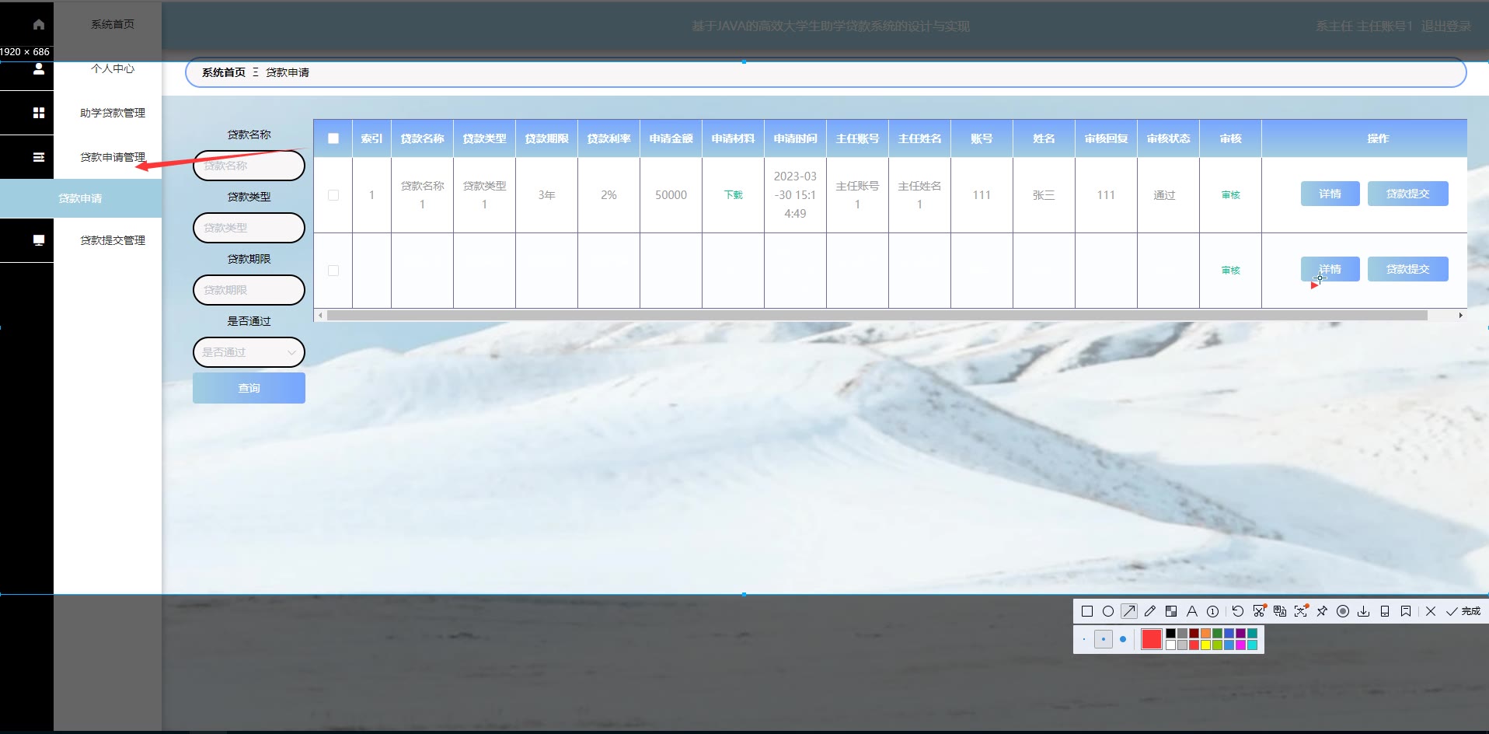Choose the smallest stroke size dot

click(1084, 639)
